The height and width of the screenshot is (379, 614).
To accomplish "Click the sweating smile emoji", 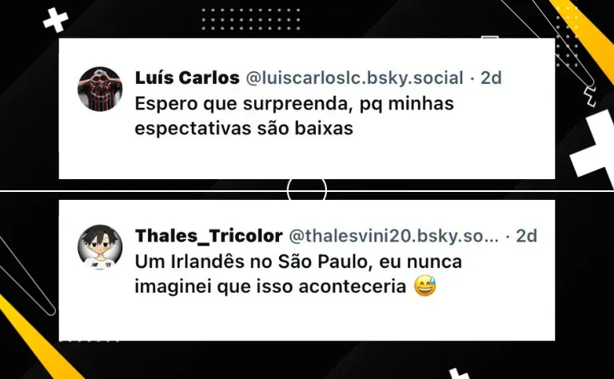I will [425, 286].
